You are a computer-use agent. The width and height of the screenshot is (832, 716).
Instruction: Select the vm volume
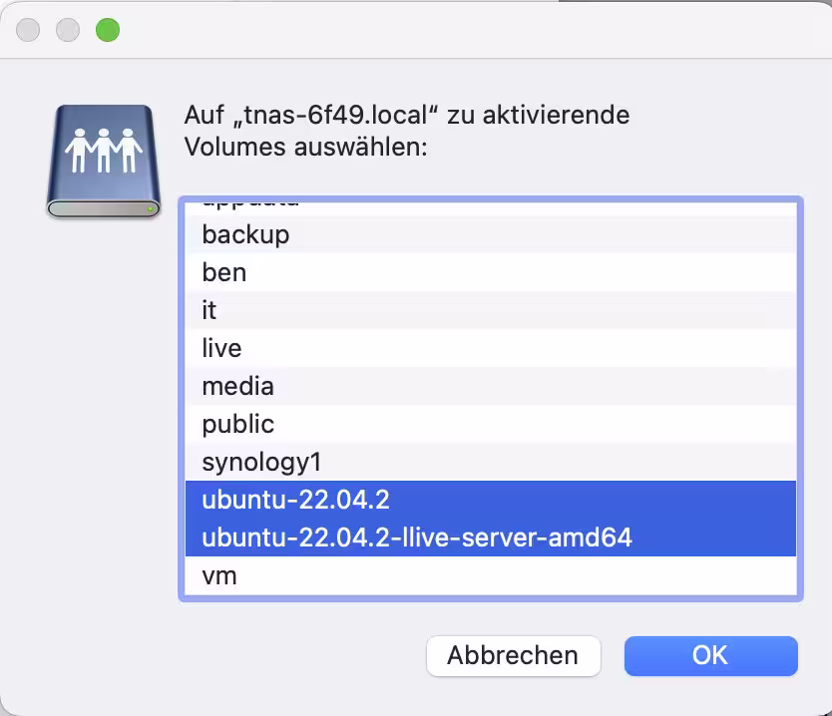(491, 575)
